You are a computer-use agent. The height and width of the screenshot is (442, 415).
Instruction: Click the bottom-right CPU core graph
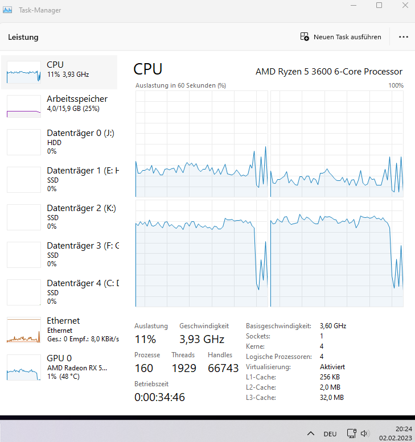[x=337, y=253]
